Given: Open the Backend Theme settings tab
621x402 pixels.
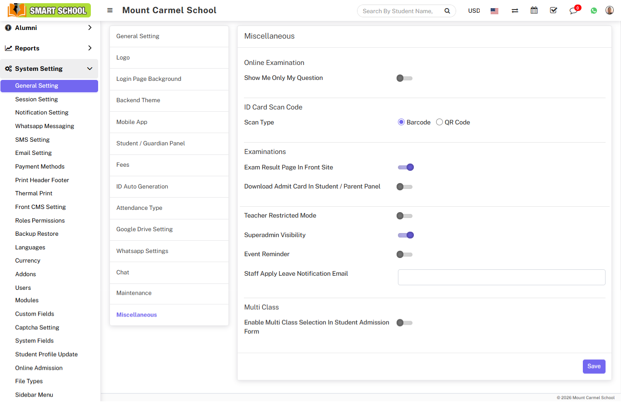Looking at the screenshot, I should click(x=138, y=100).
